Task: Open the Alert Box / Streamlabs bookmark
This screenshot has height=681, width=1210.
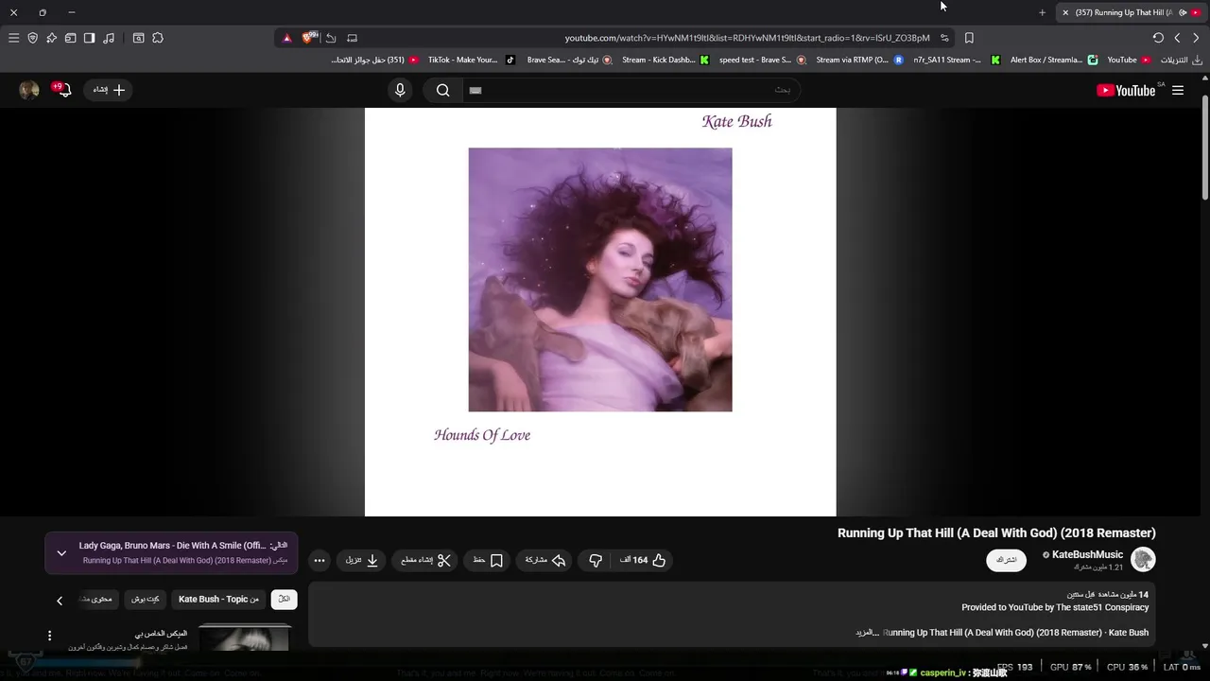Action: pyautogui.click(x=1053, y=60)
